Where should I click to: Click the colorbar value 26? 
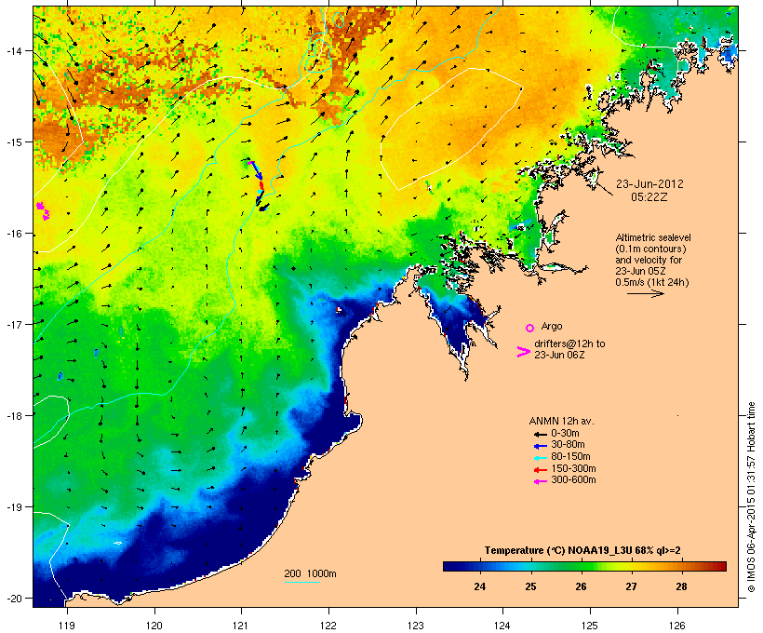pos(581,586)
